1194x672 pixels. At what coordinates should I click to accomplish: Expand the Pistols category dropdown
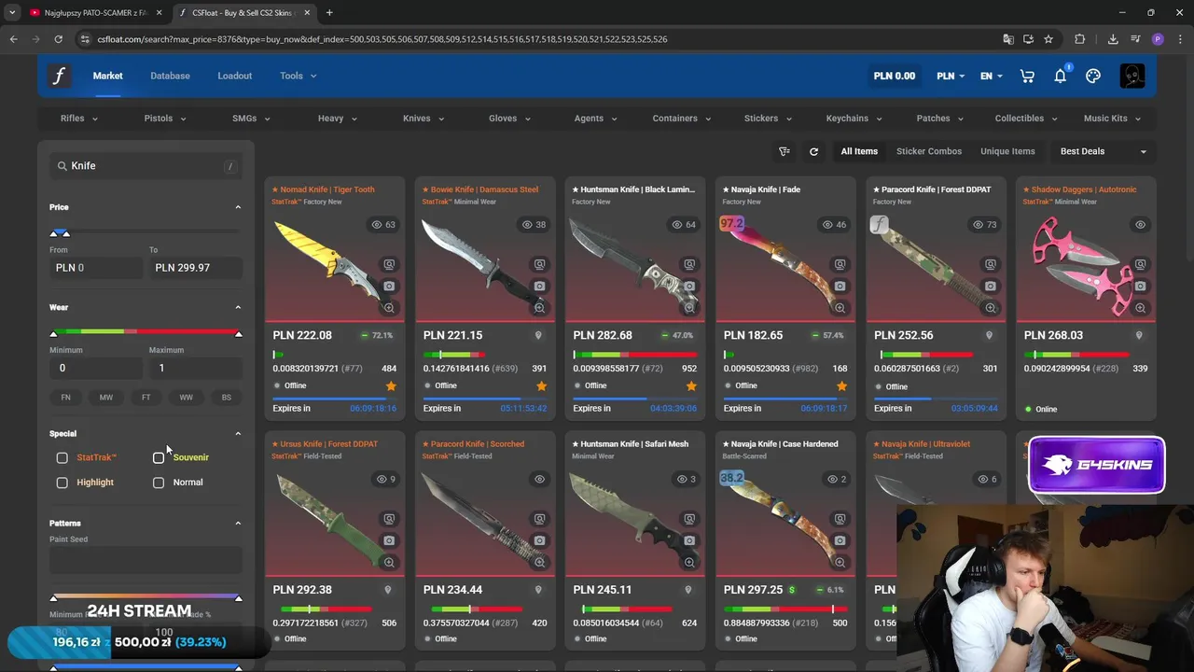tap(165, 119)
